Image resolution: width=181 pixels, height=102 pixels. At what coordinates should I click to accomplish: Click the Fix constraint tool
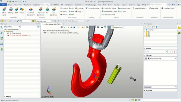pyautogui.click(x=47, y=10)
